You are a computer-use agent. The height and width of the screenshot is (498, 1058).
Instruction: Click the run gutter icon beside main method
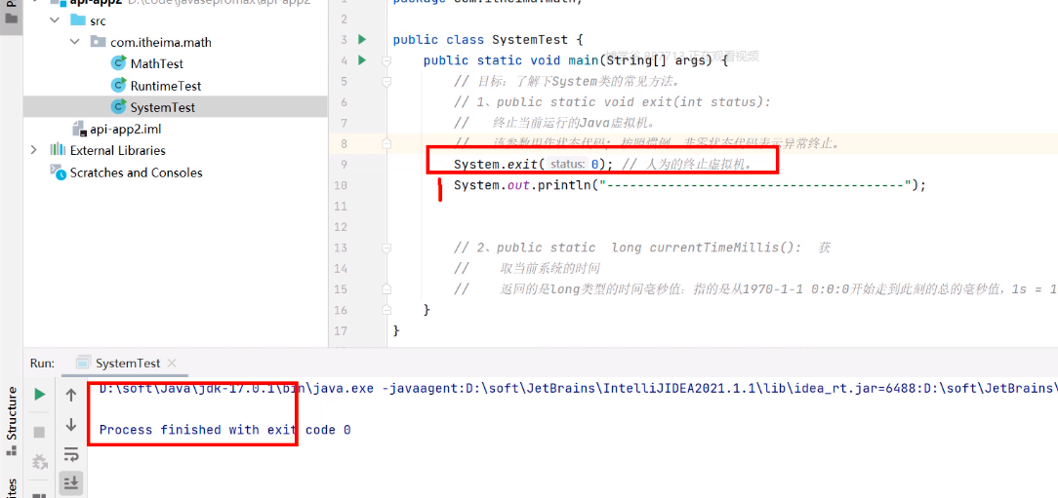362,60
